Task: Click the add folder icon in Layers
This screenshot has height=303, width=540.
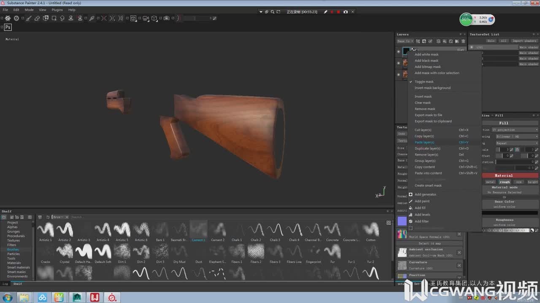Action: [x=457, y=41]
